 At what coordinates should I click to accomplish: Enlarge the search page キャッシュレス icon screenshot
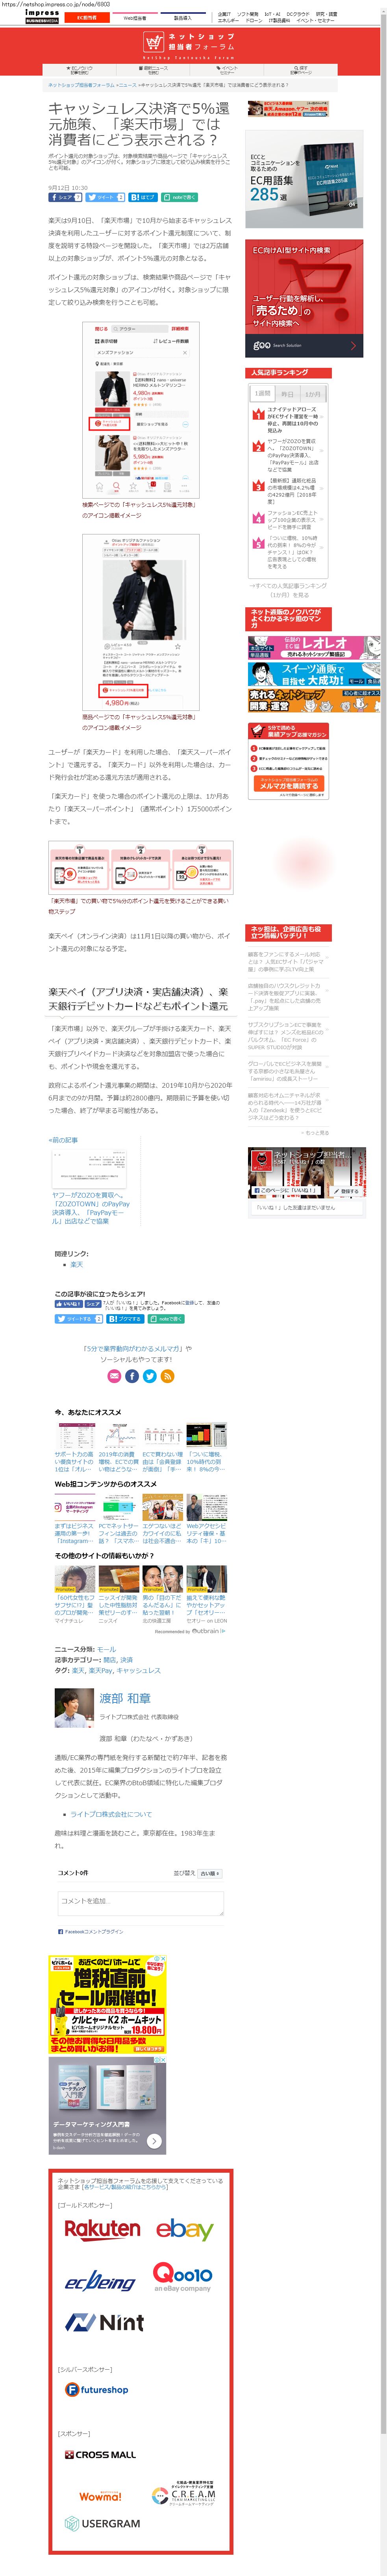(140, 409)
